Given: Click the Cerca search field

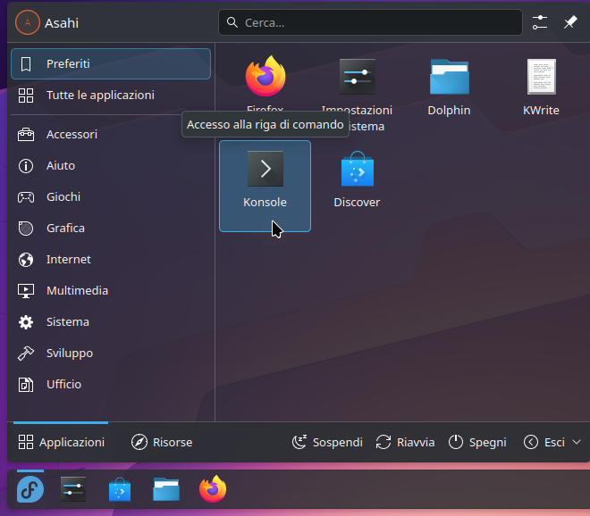Looking at the screenshot, I should point(370,22).
